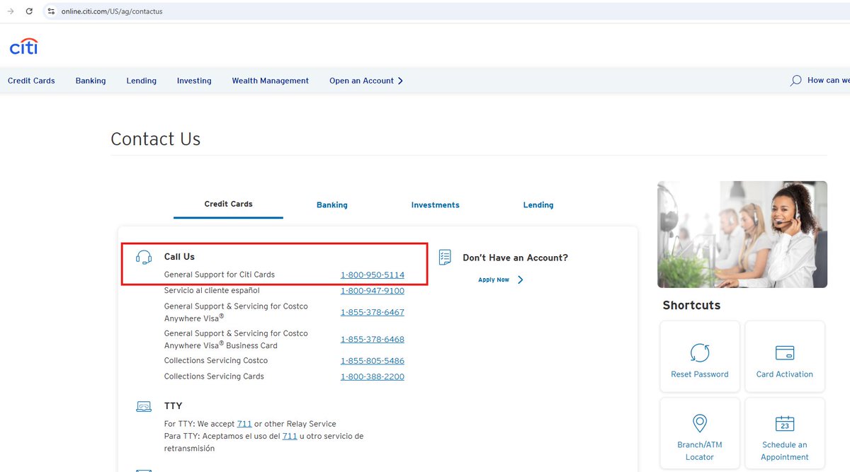Viewport: 850px width, 472px height.
Task: Reload the page with browser refresh icon
Action: click(29, 11)
